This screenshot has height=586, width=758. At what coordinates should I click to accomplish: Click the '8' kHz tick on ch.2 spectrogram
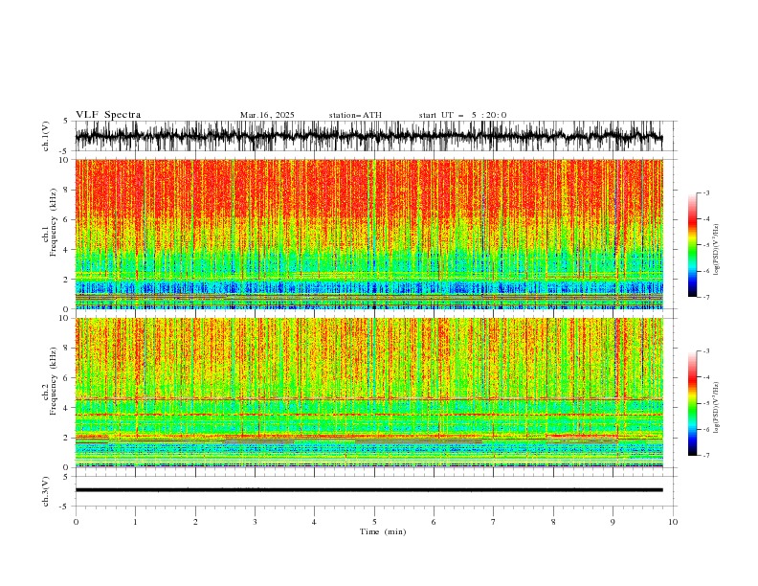point(66,349)
